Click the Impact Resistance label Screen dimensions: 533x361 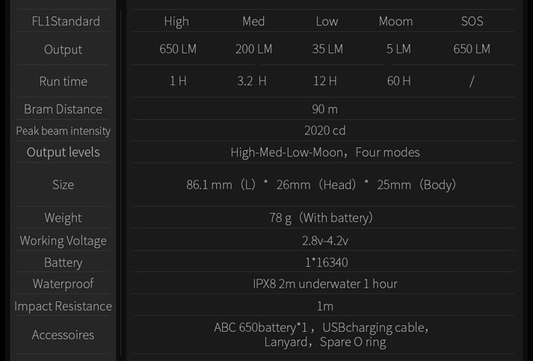(x=64, y=306)
